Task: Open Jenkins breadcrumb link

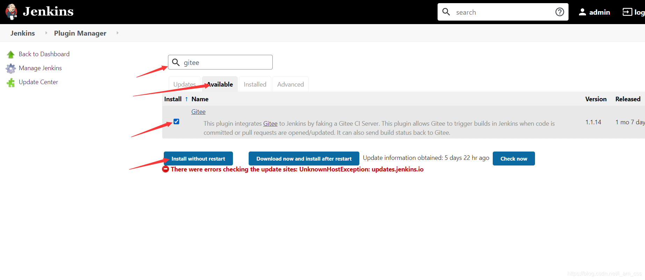Action: (23, 33)
